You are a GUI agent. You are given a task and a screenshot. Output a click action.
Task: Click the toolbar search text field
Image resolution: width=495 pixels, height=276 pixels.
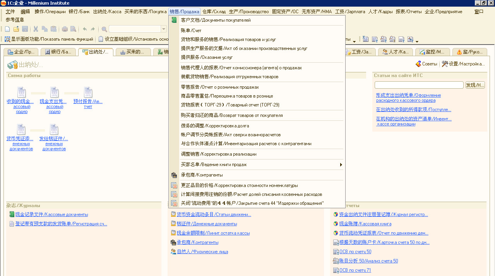[135, 29]
